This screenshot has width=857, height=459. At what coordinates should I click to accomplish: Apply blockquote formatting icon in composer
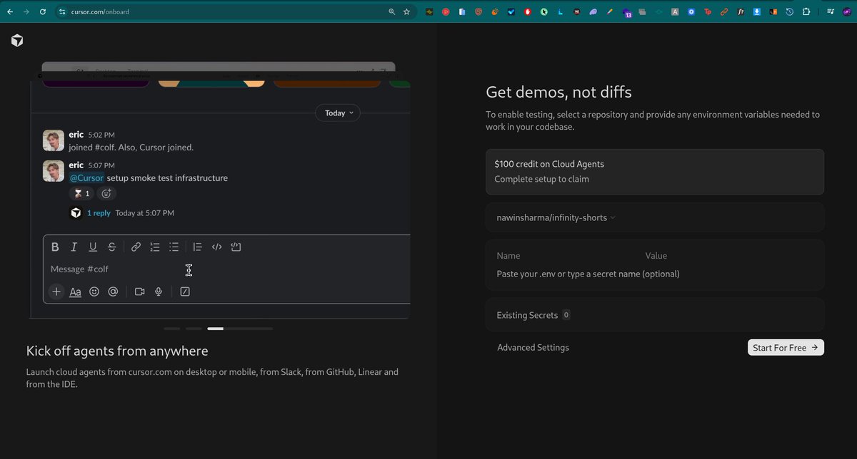point(198,247)
